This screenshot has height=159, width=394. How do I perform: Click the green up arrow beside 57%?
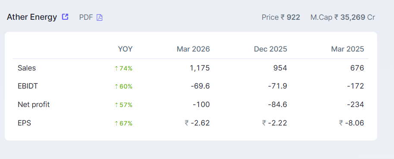[x=116, y=105]
